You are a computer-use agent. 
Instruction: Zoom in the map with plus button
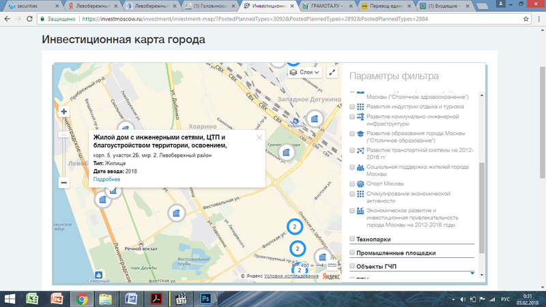tap(63, 111)
